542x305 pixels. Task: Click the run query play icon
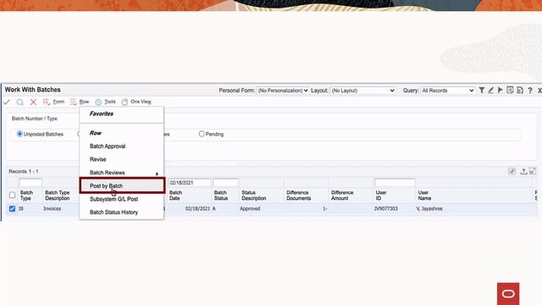(501, 91)
